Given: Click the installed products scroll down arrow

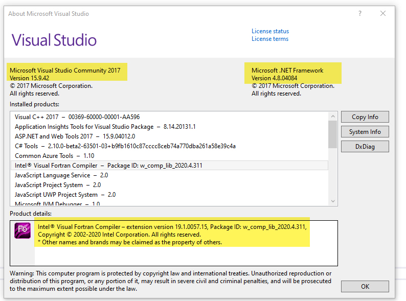Looking at the screenshot, I should pyautogui.click(x=333, y=201).
